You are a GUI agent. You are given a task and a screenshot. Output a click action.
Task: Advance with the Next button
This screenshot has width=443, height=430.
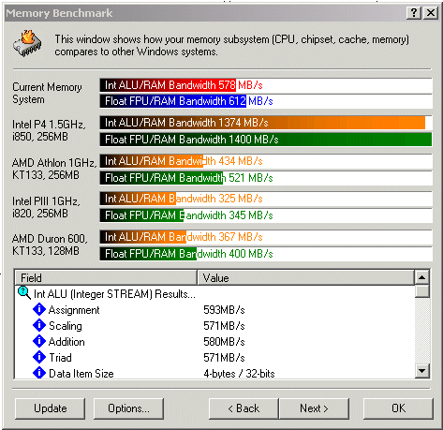314,408
